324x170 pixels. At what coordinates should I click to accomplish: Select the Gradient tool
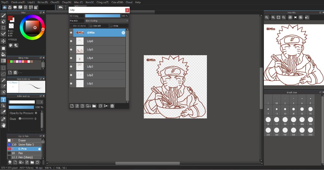tap(3, 61)
